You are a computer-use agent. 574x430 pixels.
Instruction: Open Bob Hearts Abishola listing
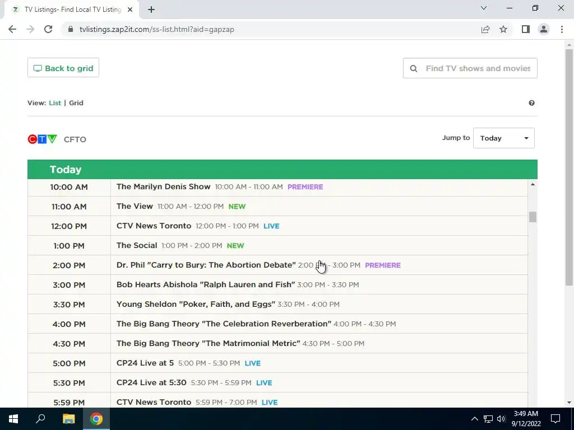[206, 284]
